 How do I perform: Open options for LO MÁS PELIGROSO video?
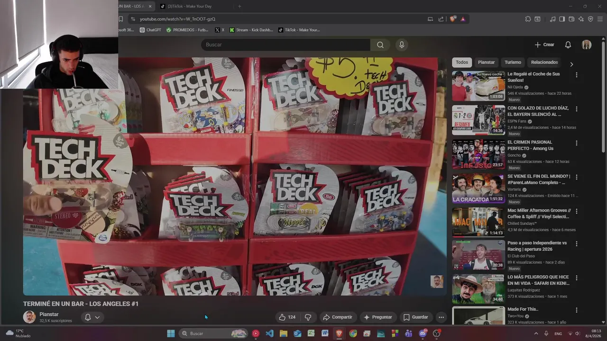tap(577, 278)
